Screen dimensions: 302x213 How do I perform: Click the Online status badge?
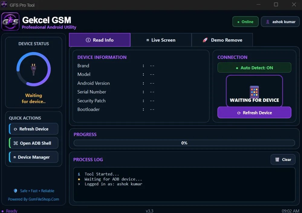245,21
